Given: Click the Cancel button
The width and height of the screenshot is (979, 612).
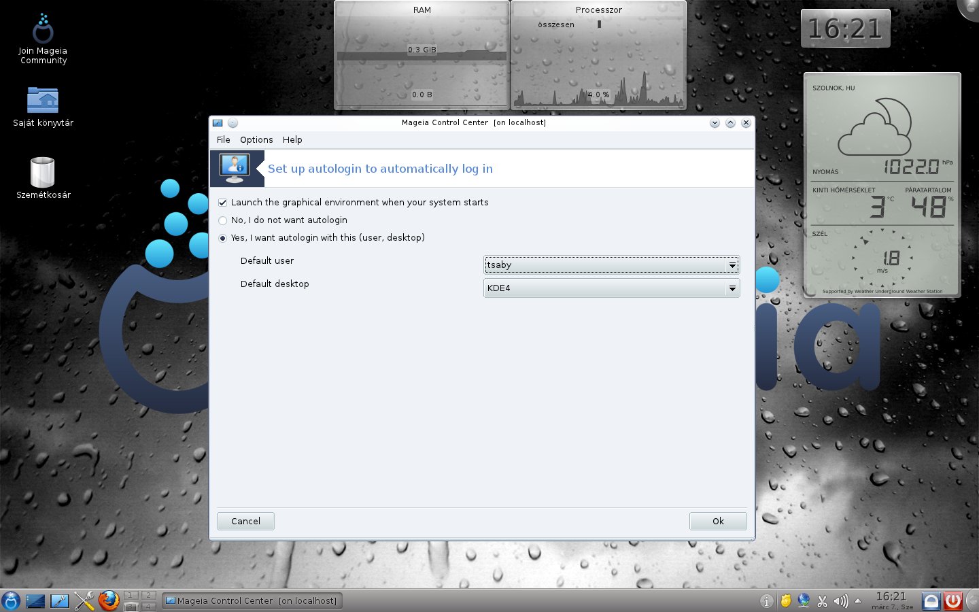Looking at the screenshot, I should [245, 521].
